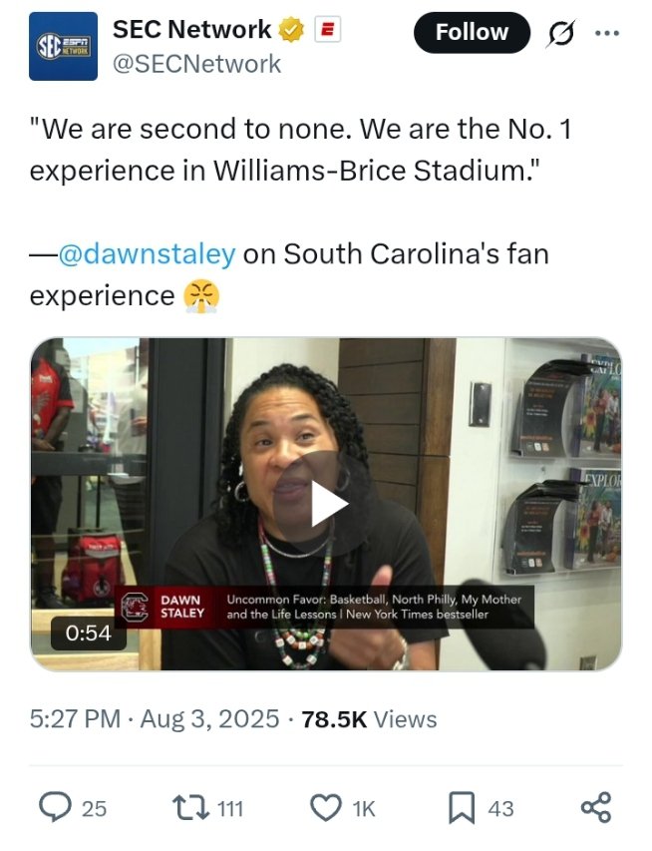Image resolution: width=652 pixels, height=851 pixels.
Task: Bookmark the tweet with bookmark icon
Action: (x=462, y=808)
